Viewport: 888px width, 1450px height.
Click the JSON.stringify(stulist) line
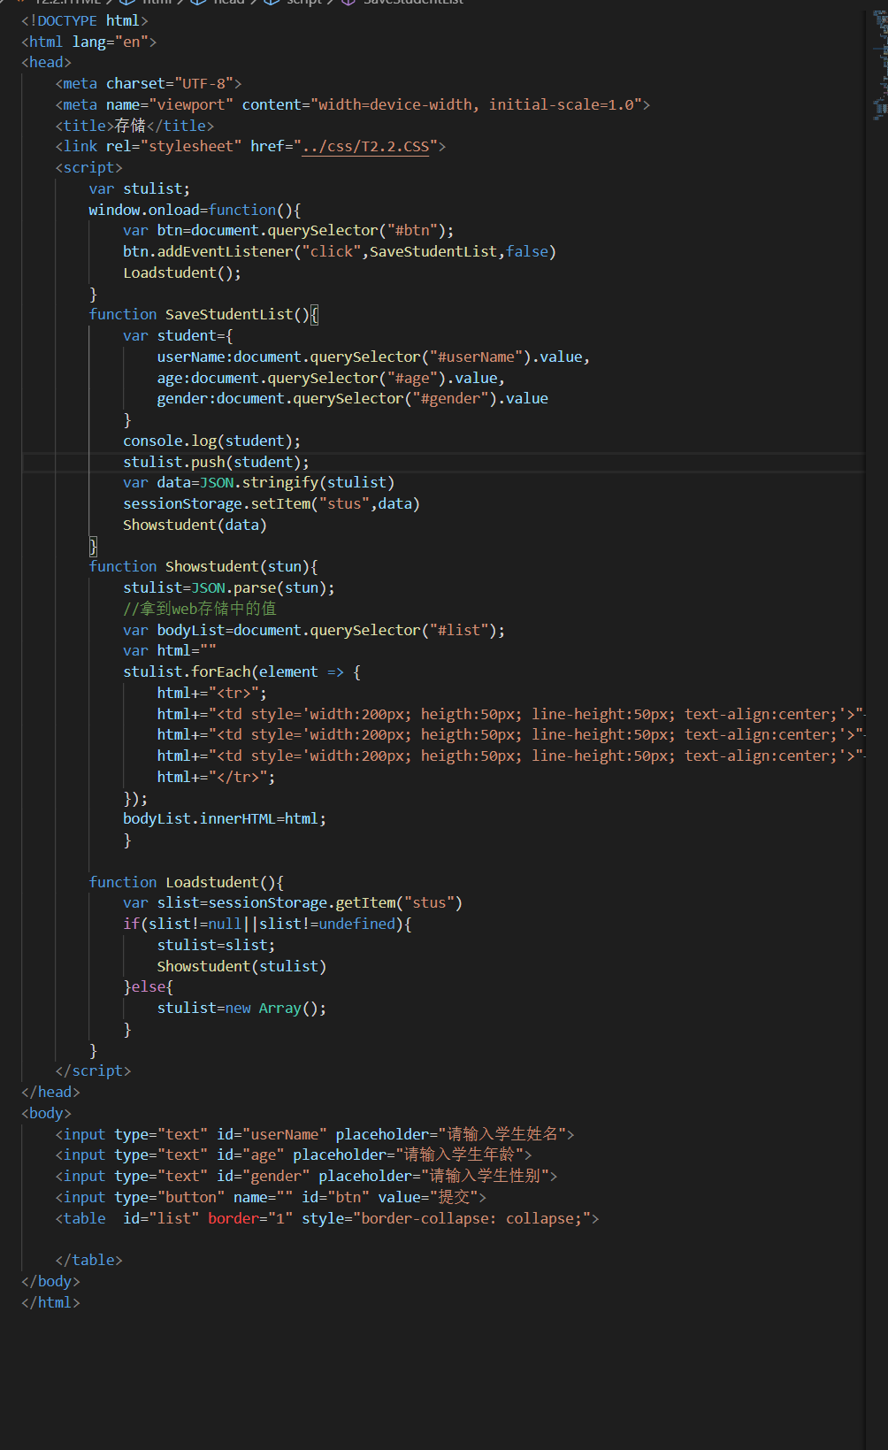click(258, 482)
